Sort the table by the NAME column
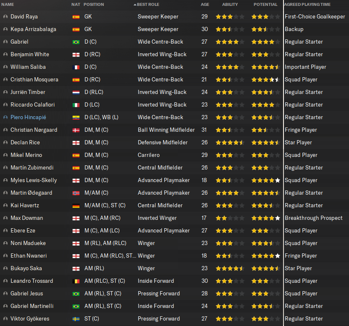349x326 pixels. click(8, 5)
